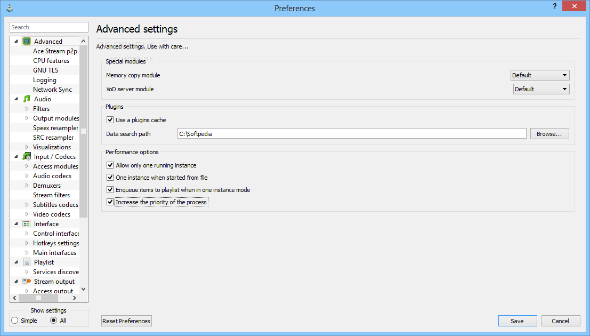This screenshot has height=336, width=590.
Task: Expand the Audio codecs subtree
Action: click(x=27, y=176)
